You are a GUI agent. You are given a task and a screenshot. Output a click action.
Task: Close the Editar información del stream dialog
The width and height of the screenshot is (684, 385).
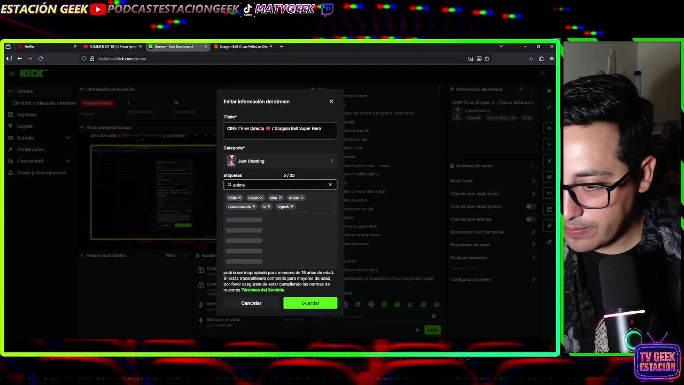(331, 101)
